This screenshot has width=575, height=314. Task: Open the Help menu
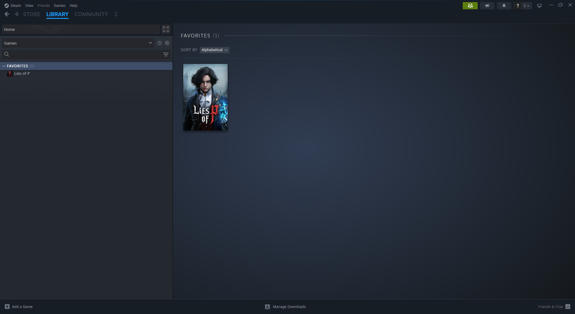[74, 5]
